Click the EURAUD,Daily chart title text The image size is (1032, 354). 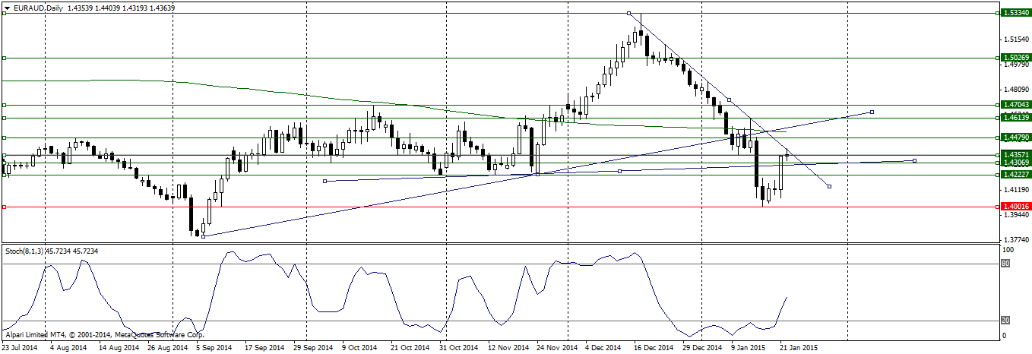[x=38, y=8]
